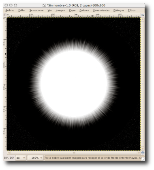Click the vertical scrollbar handle
The width and height of the screenshot is (154, 170).
(x=143, y=84)
